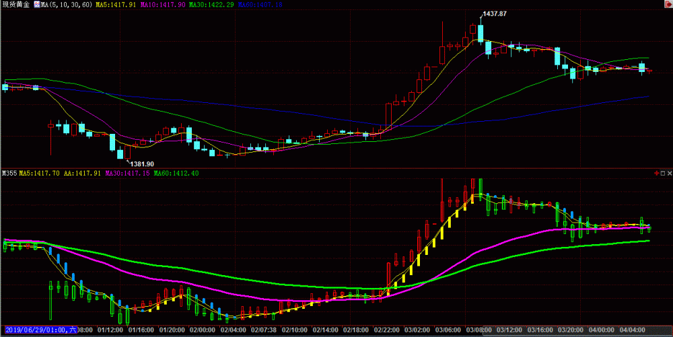The height and width of the screenshot is (337, 673).
Task: Click the 02/04:00 time axis label
Action: pos(233,330)
